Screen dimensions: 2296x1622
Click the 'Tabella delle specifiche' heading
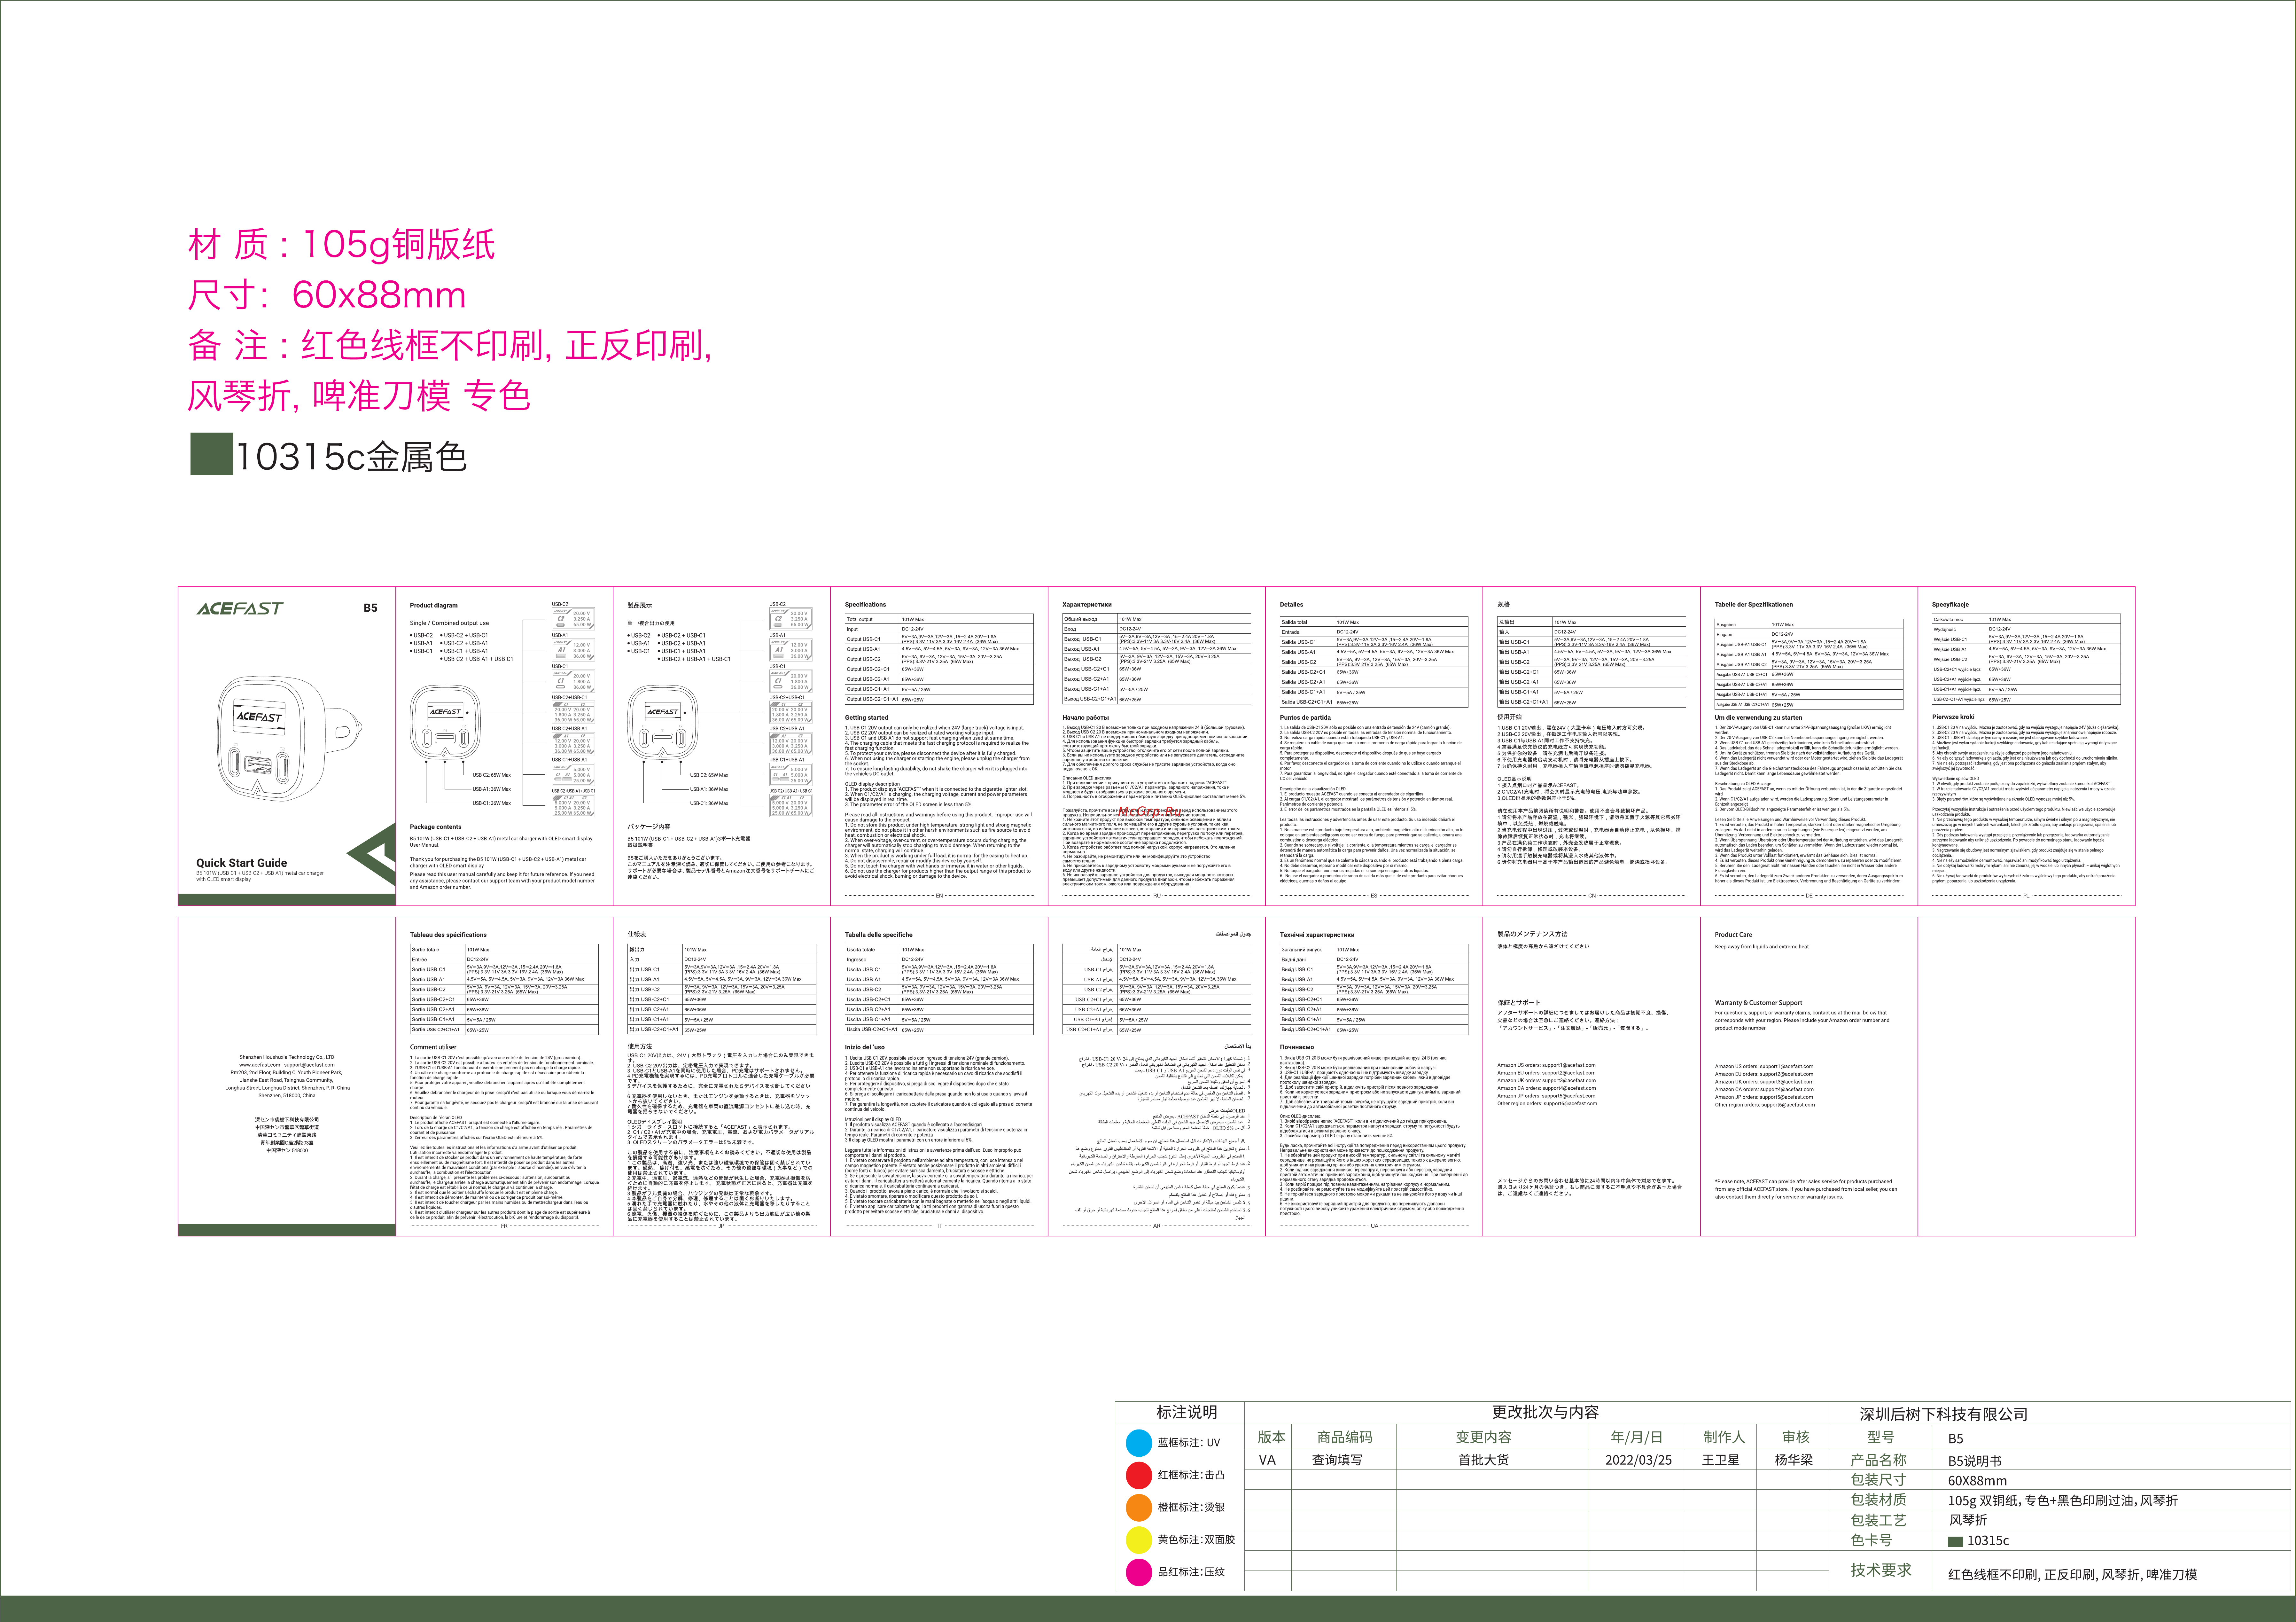coord(879,935)
